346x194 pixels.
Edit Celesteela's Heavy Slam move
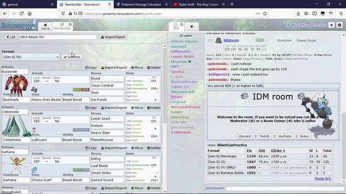point(107,133)
